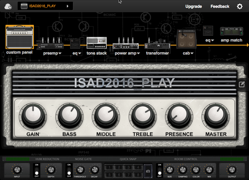Select the custom panel amp icon
The width and height of the screenshot is (249, 180).
pyautogui.click(x=19, y=37)
